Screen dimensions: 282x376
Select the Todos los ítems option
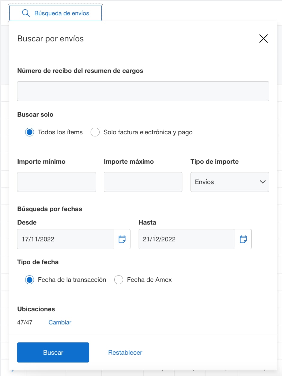(29, 132)
